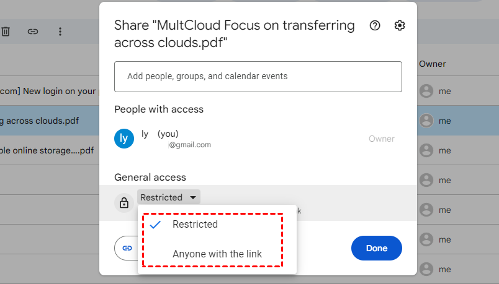Open share settings gear icon

click(400, 25)
